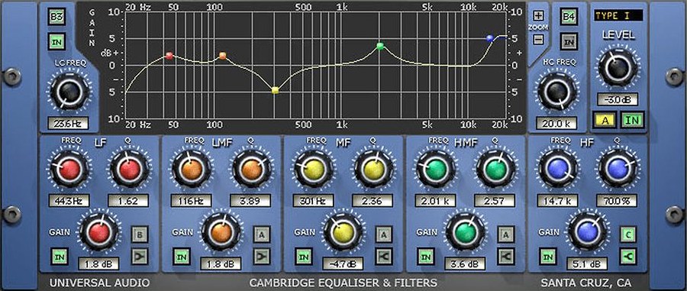Click the 20.0 k high-cut frequency field

(556, 124)
